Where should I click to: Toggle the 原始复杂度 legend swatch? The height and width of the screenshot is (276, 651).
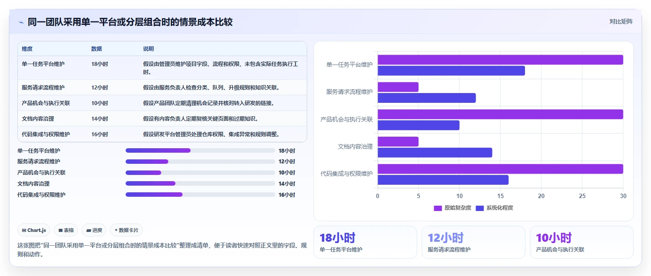438,208
